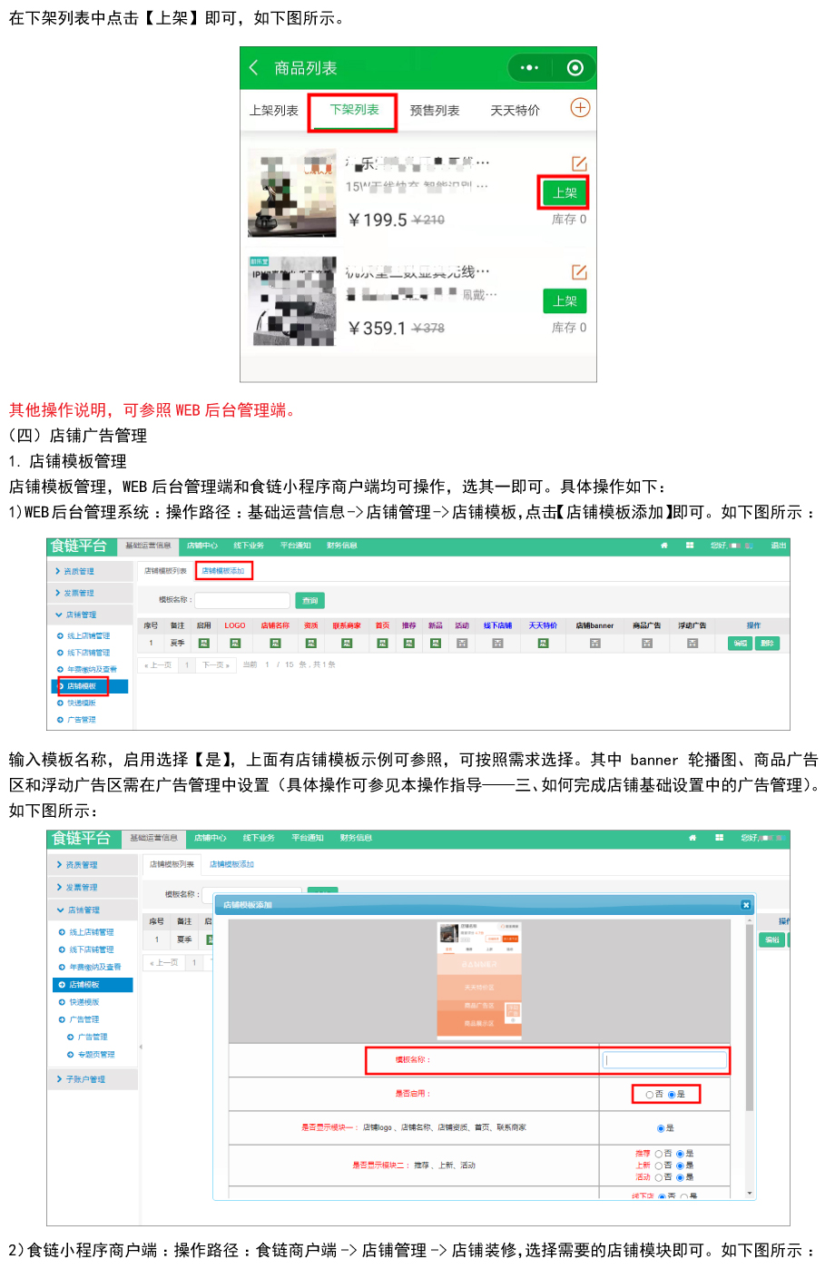
Task: Open the three-dots mini program menu
Action: (529, 68)
